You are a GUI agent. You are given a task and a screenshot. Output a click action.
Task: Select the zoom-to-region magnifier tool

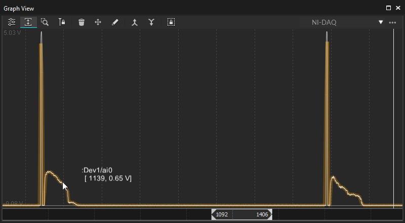click(45, 22)
